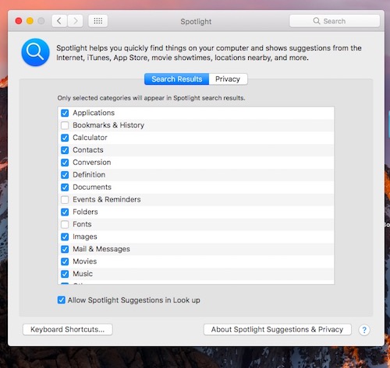Select the Events & Reminders row label

(x=107, y=199)
